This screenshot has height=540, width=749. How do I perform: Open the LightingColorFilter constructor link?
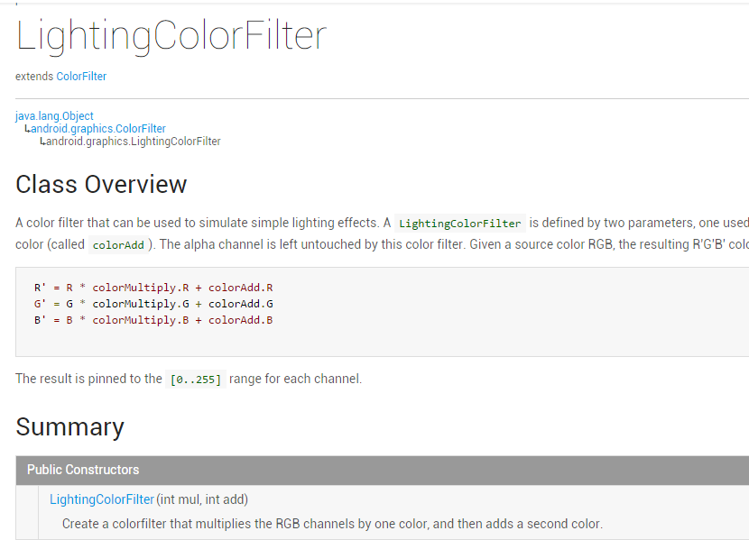point(102,499)
